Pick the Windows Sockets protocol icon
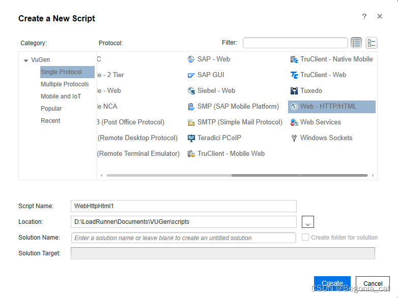 294,138
